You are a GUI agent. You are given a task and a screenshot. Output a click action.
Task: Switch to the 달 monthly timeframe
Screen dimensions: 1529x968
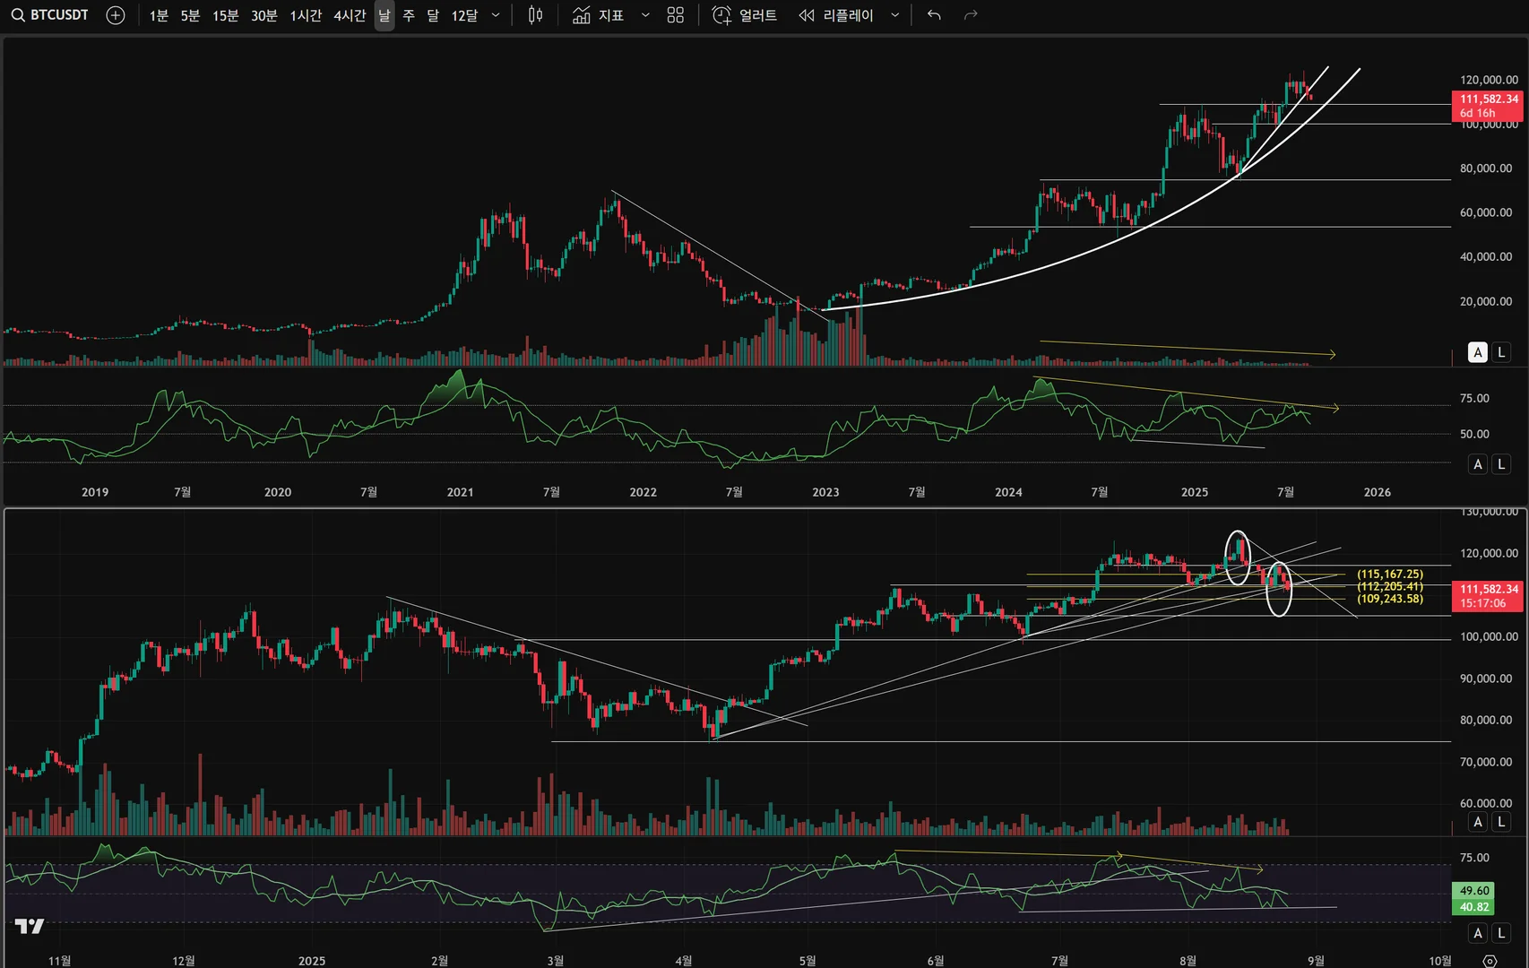coord(433,15)
